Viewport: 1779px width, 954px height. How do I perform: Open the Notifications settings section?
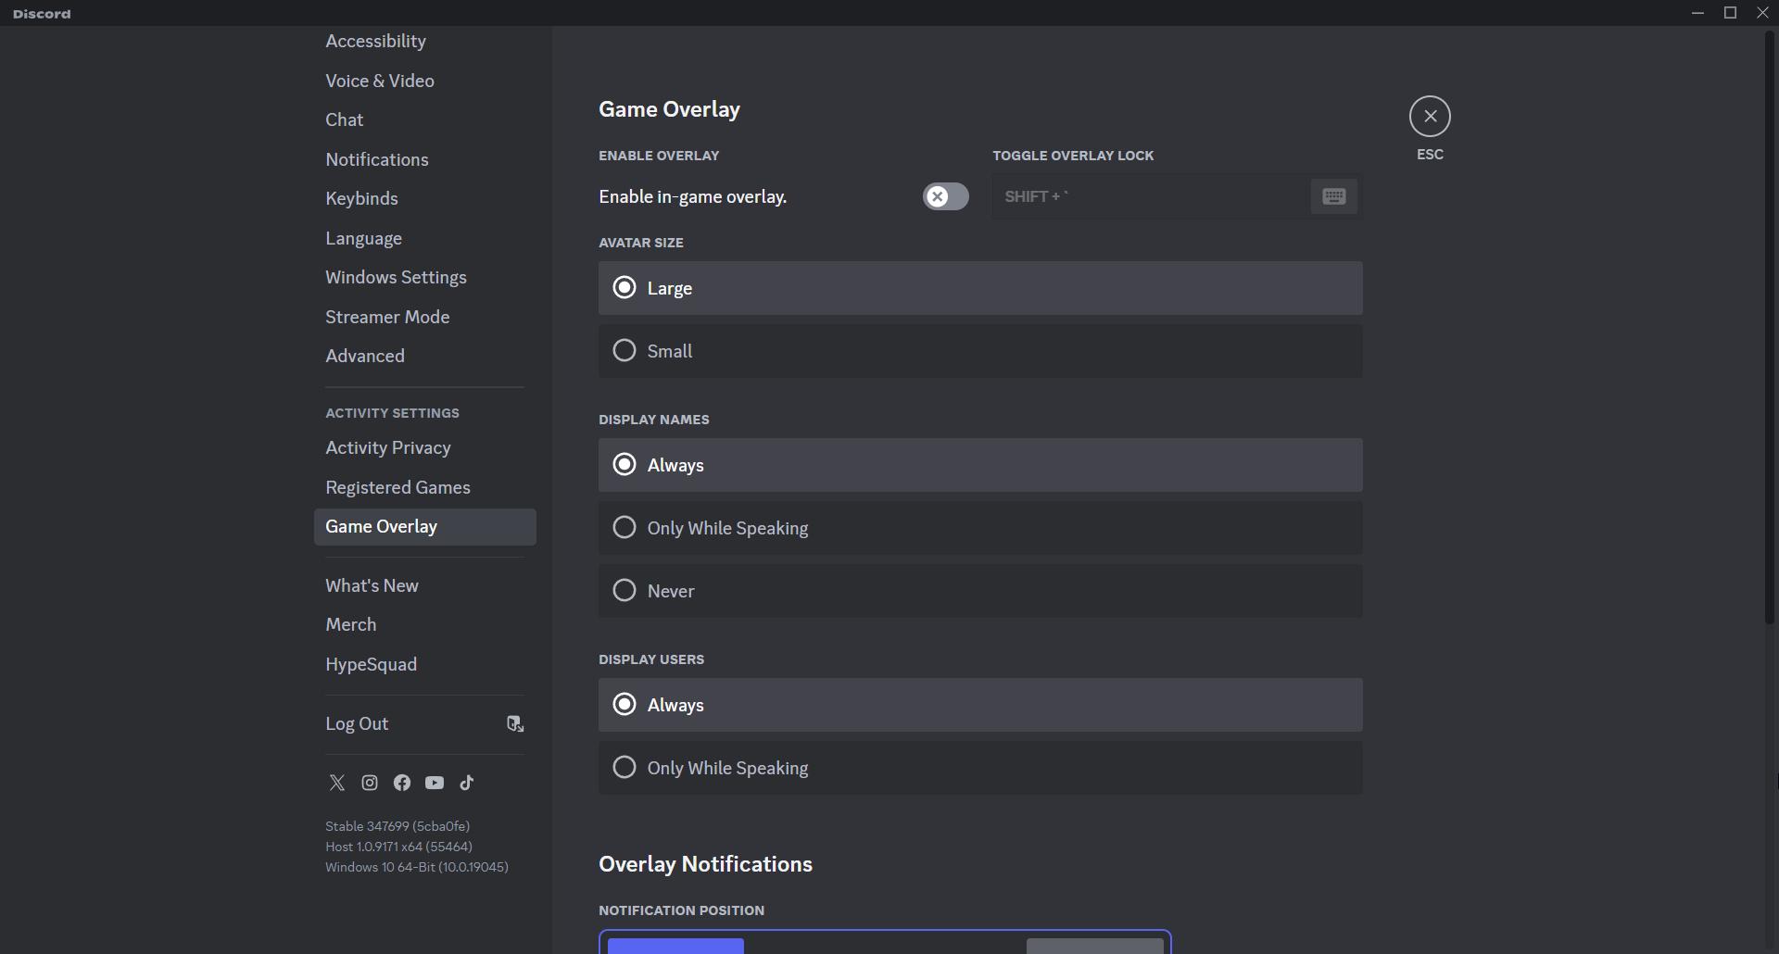377,159
